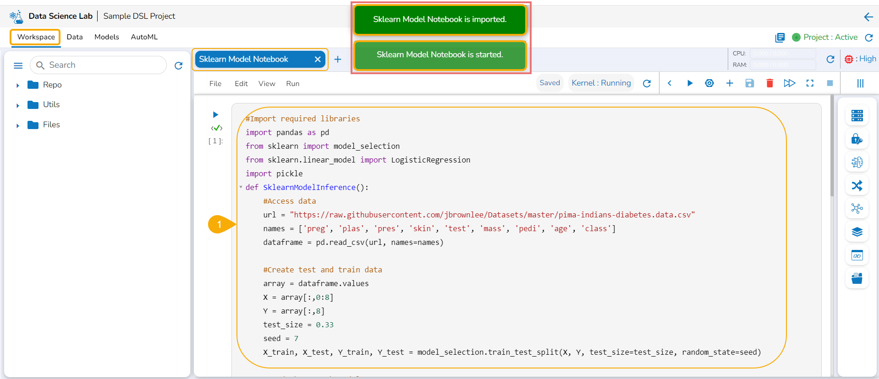Image resolution: width=879 pixels, height=379 pixels.
Task: Collapse the SklearnModelInference function definition
Action: 241,187
